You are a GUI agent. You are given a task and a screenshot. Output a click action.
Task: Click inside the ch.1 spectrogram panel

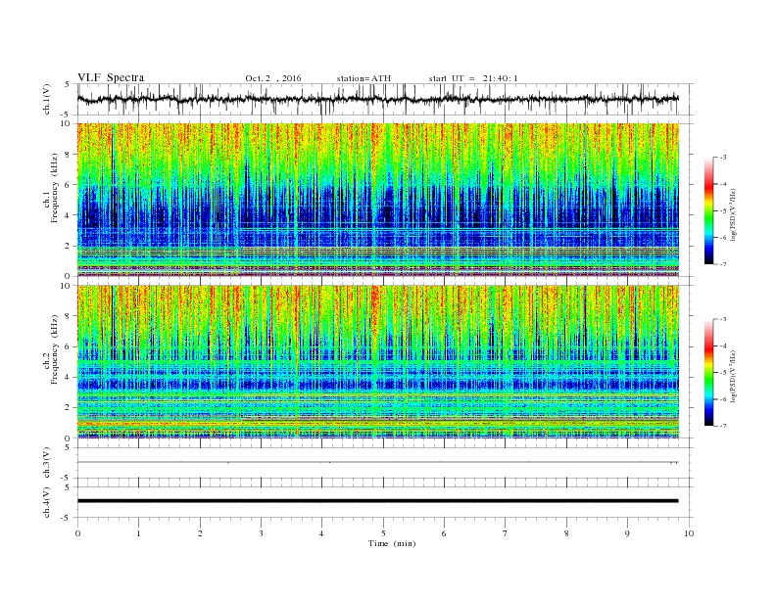click(x=378, y=200)
